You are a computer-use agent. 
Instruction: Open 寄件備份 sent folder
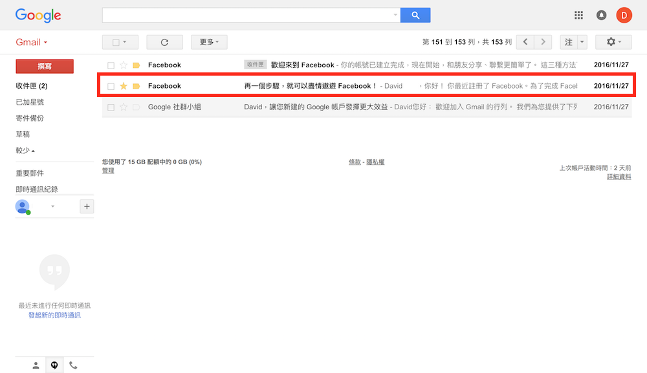[30, 118]
